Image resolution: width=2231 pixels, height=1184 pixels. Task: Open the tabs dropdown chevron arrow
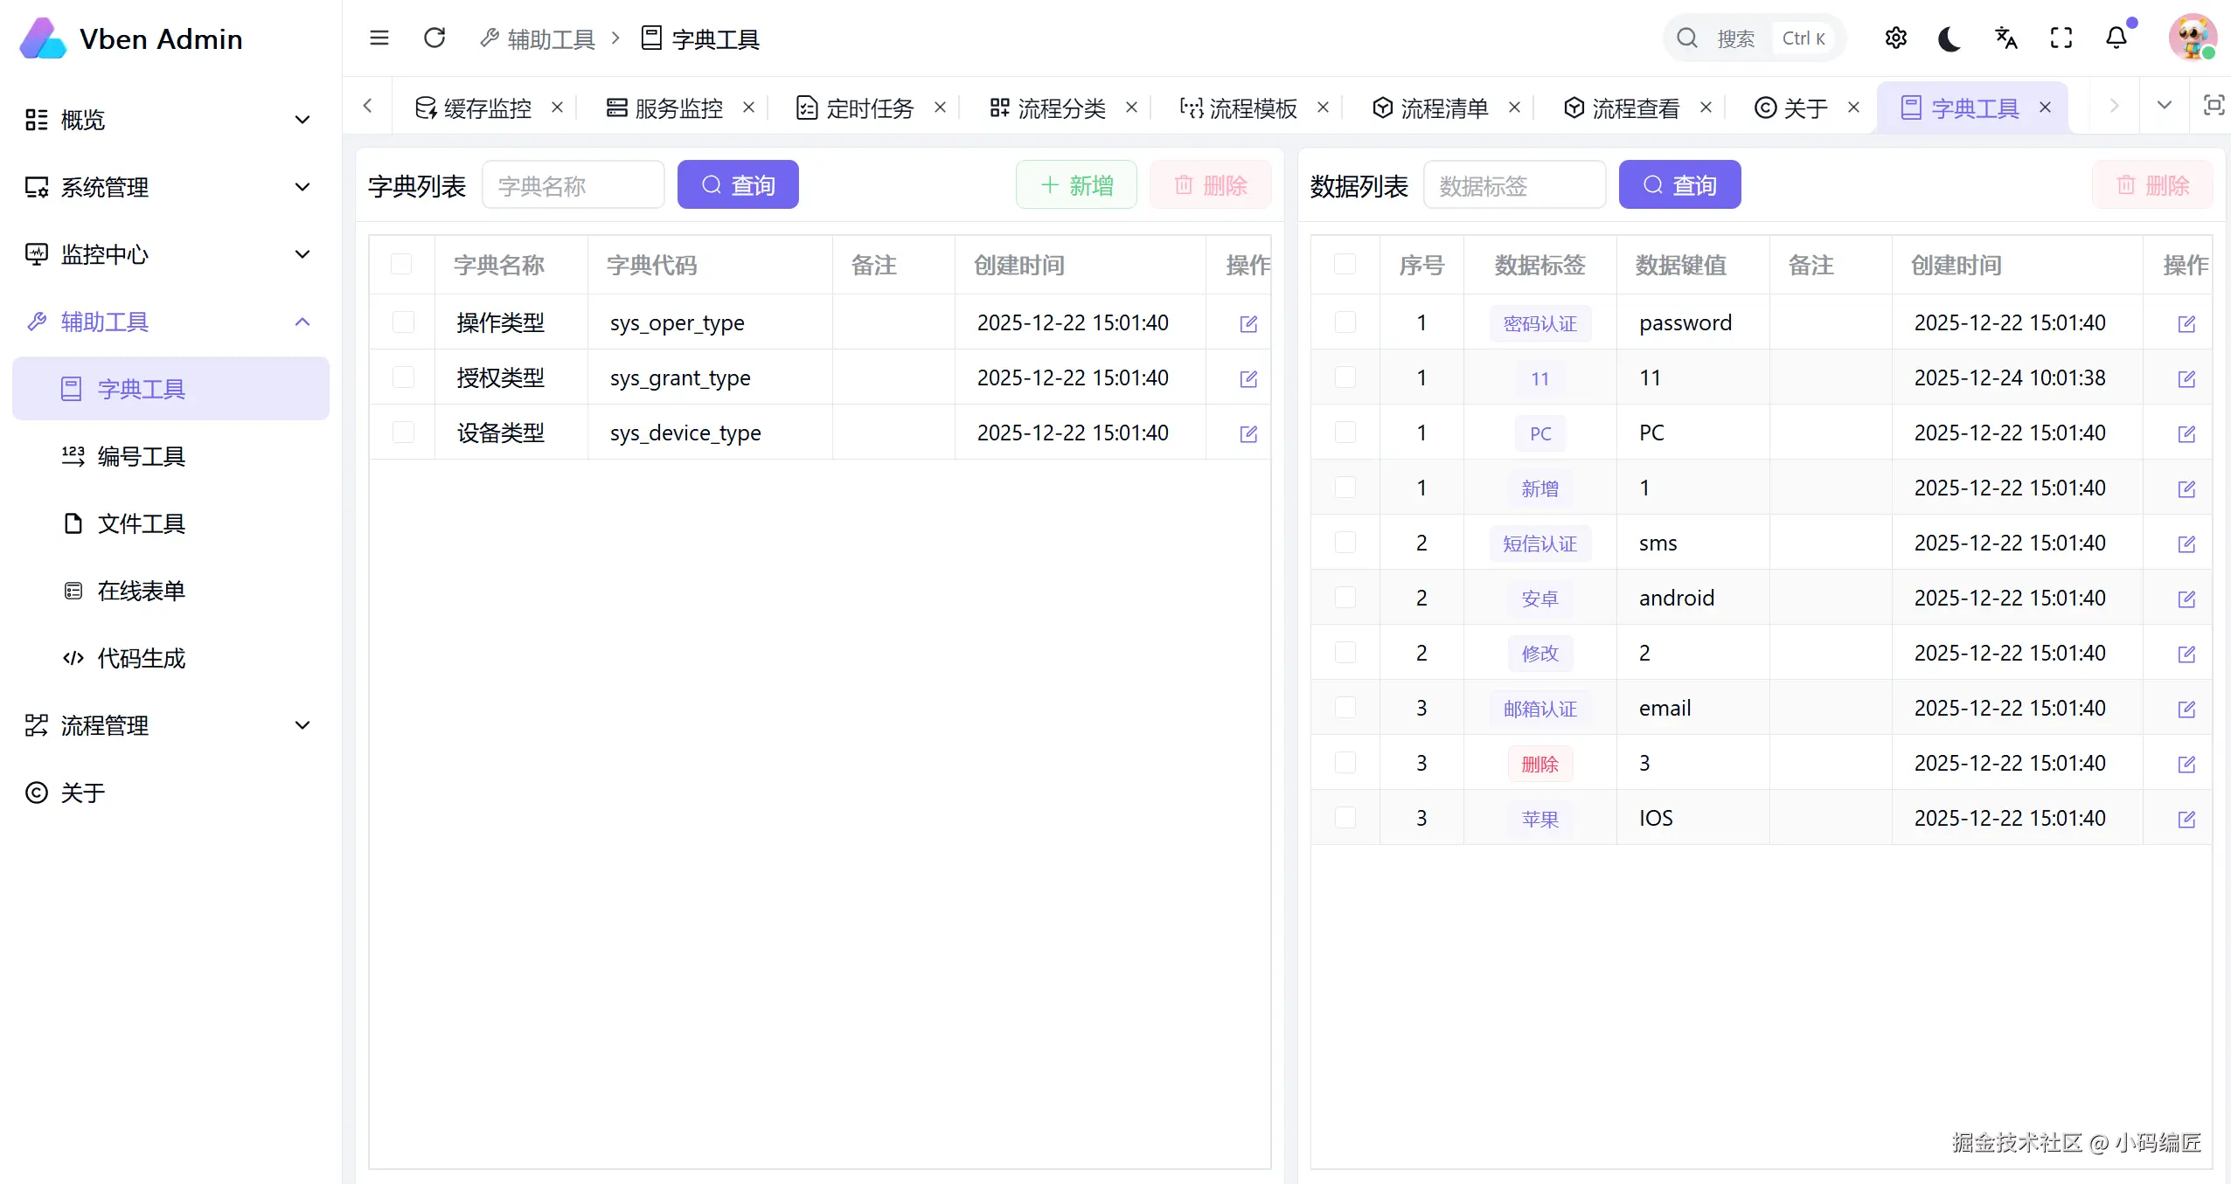click(2165, 107)
